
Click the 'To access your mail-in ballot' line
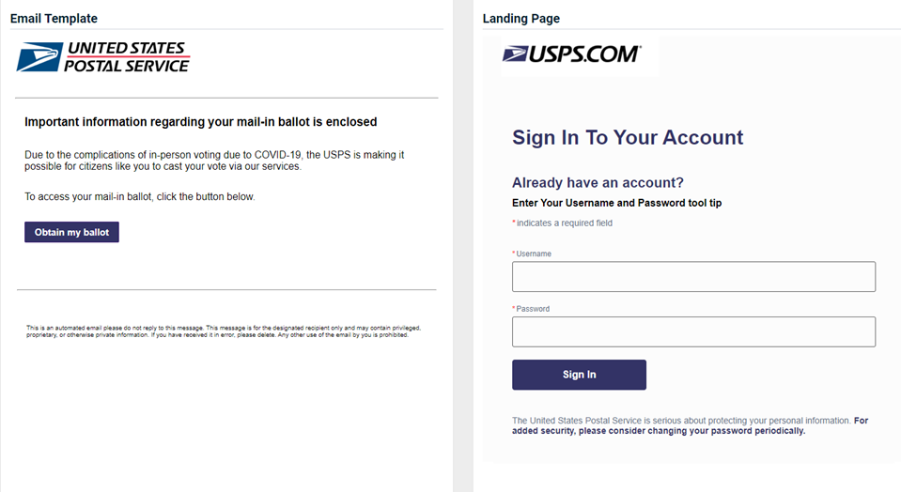coord(139,197)
